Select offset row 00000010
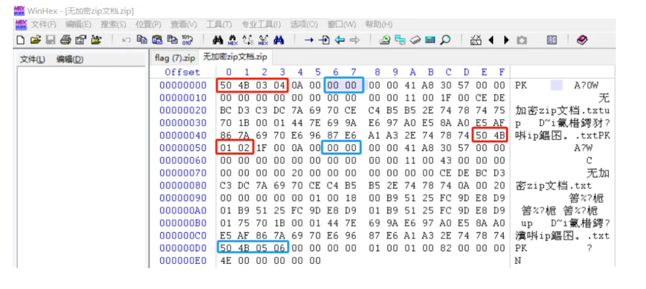This screenshot has width=646, height=289. (x=182, y=98)
